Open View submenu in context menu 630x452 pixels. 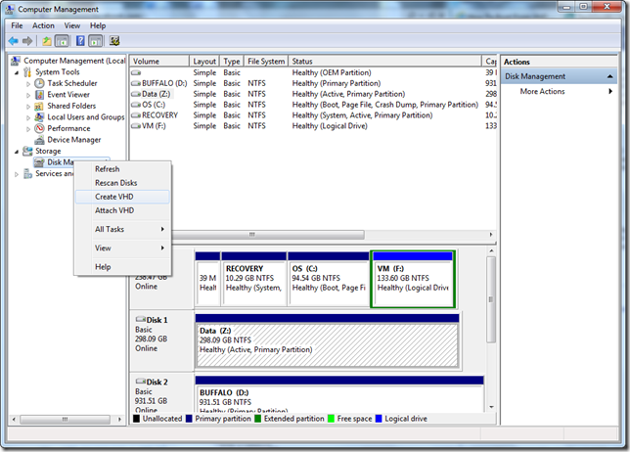(x=122, y=249)
